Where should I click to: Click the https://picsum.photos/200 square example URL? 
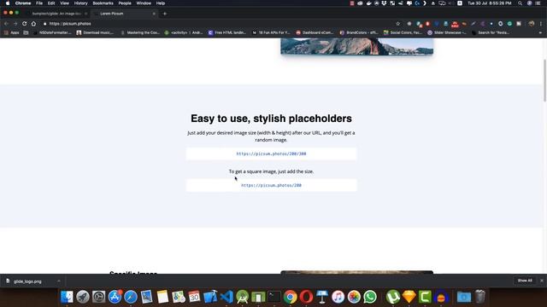click(x=271, y=186)
